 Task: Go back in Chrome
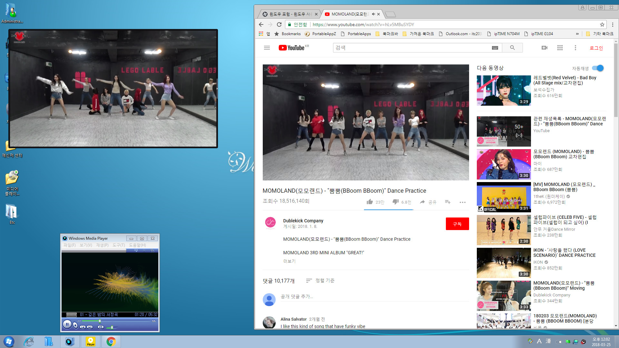(x=261, y=24)
